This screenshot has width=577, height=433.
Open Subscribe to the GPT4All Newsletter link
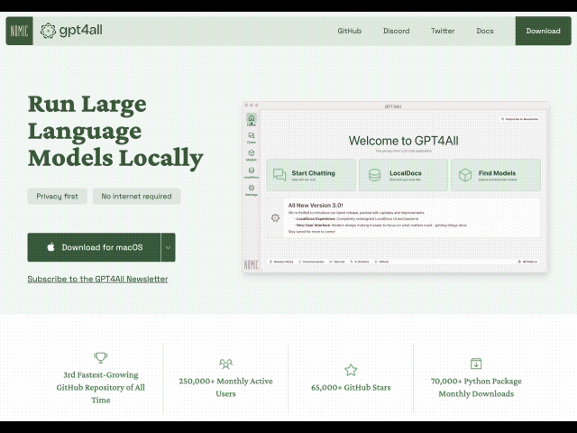click(98, 279)
